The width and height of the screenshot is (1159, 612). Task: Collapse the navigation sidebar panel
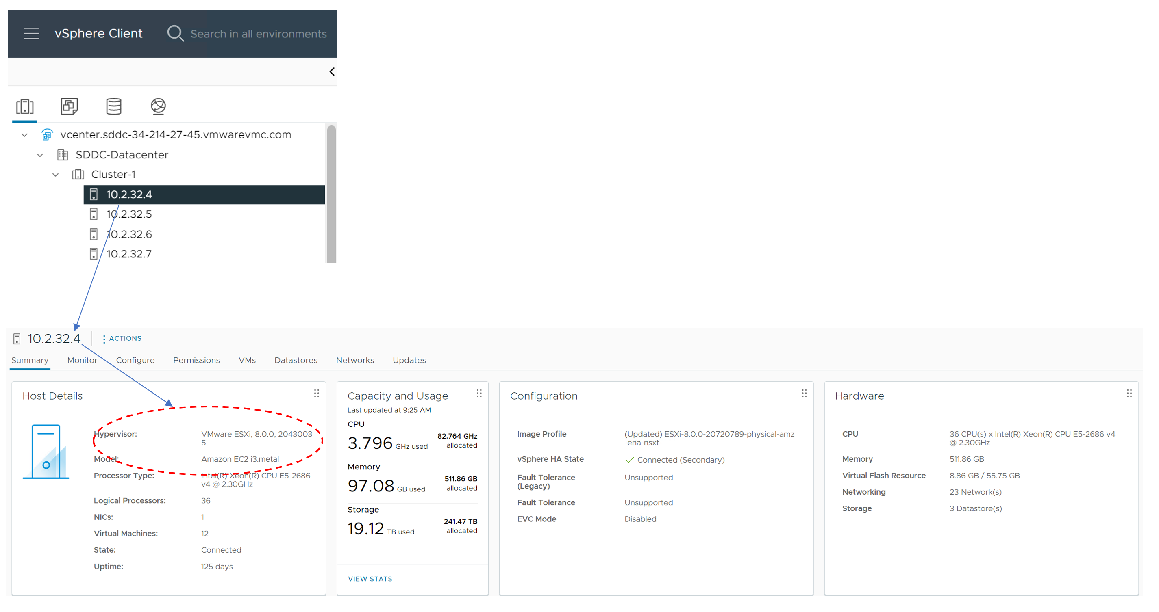tap(332, 72)
